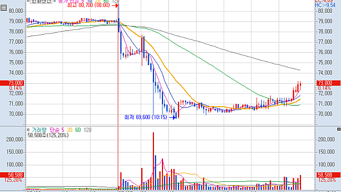Click the red vertical session divider line
The image size is (341, 192).
pyautogui.click(x=118, y=96)
